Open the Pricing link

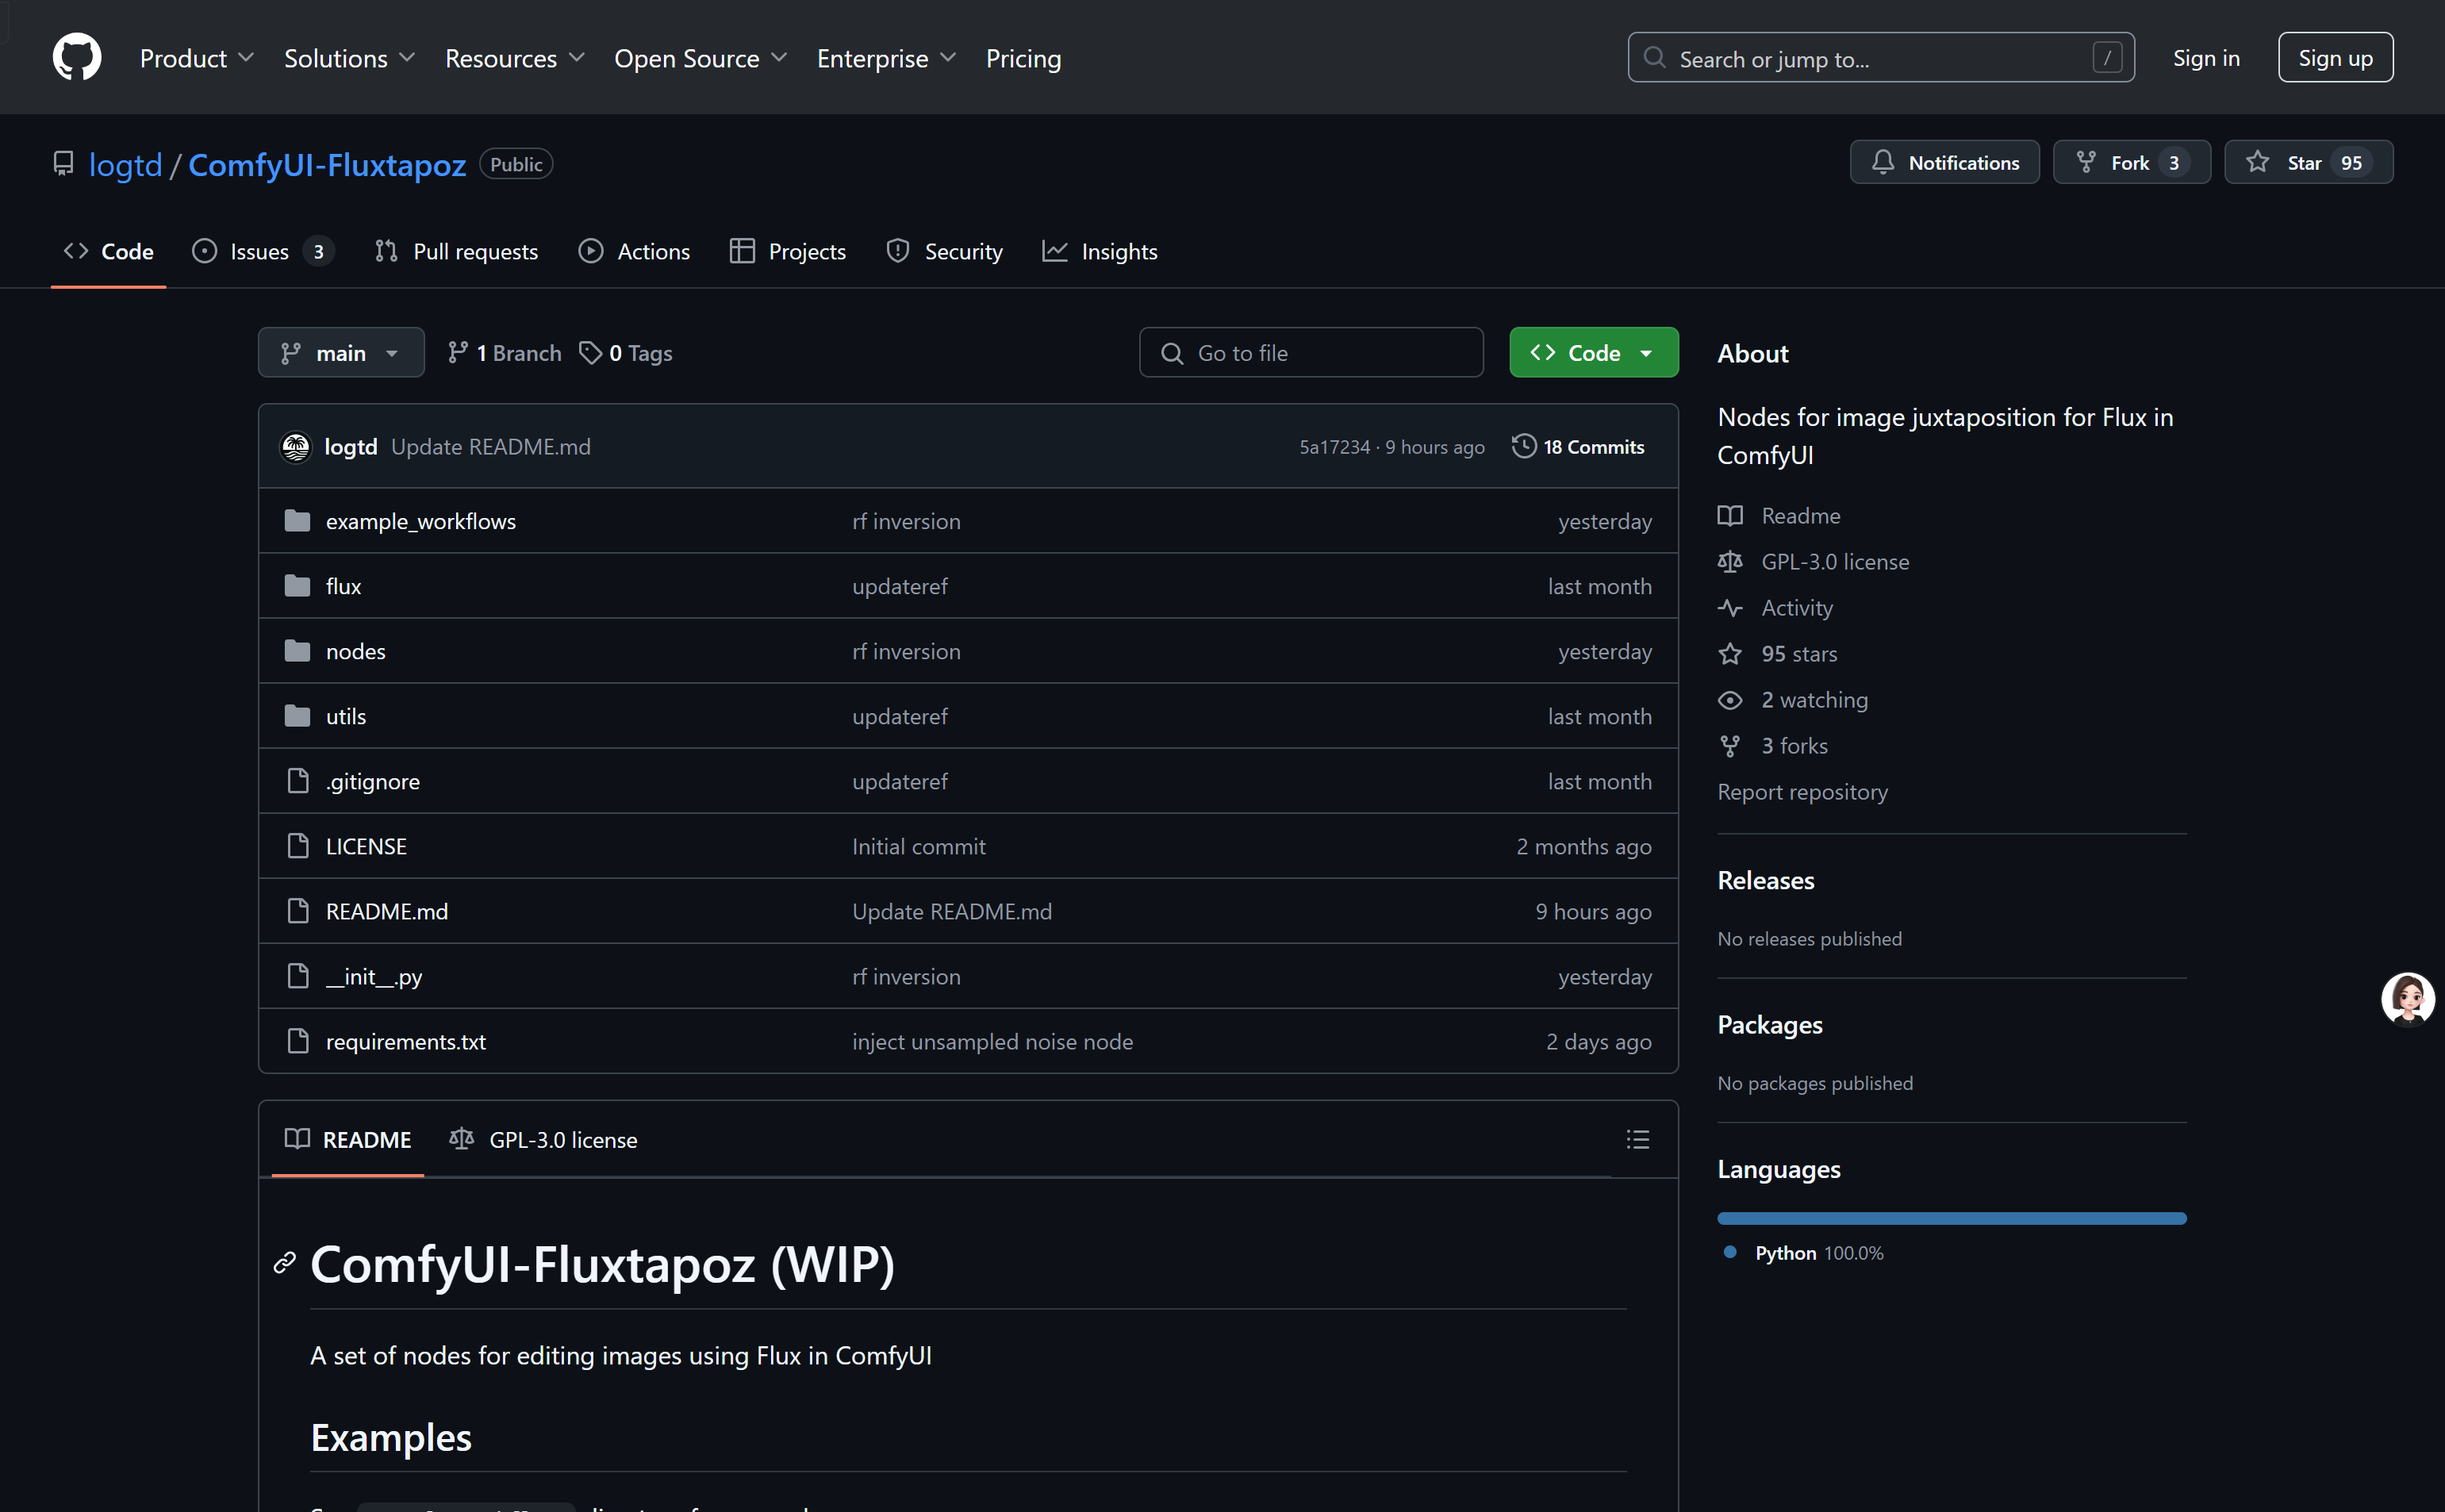[1023, 58]
